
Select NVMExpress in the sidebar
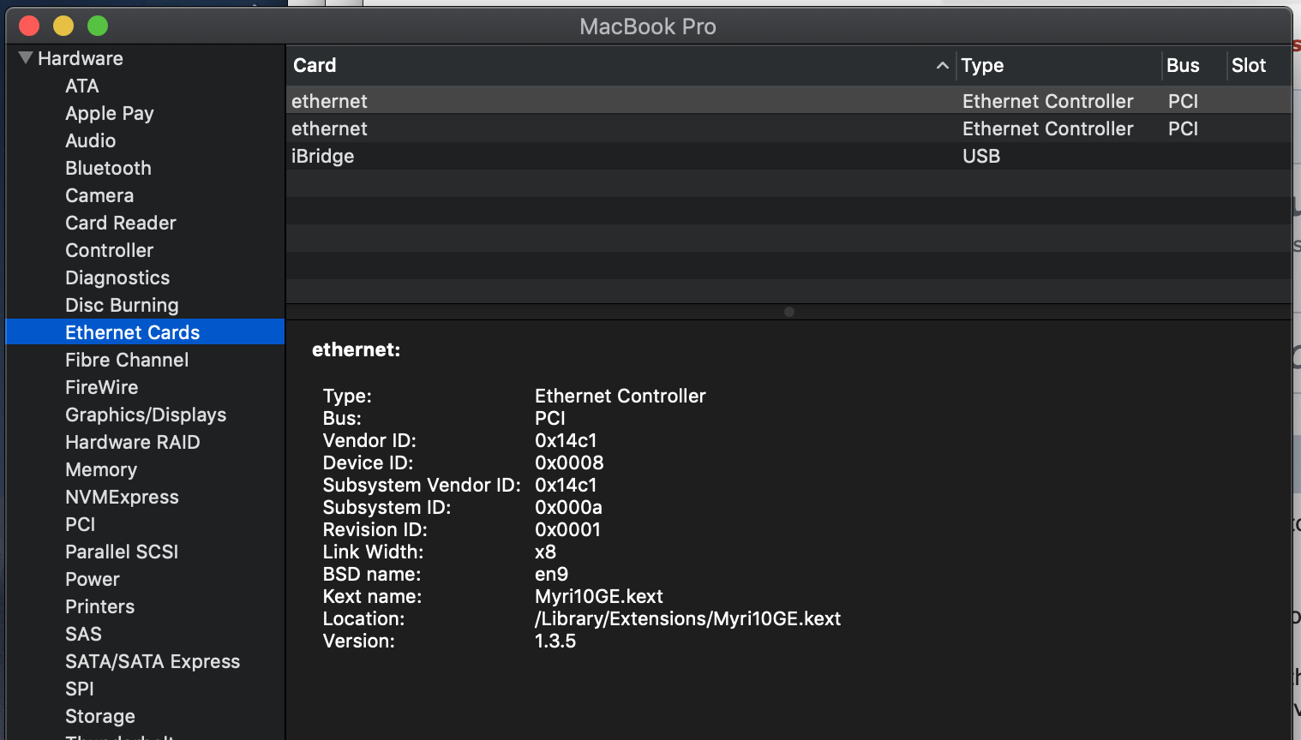coord(122,497)
